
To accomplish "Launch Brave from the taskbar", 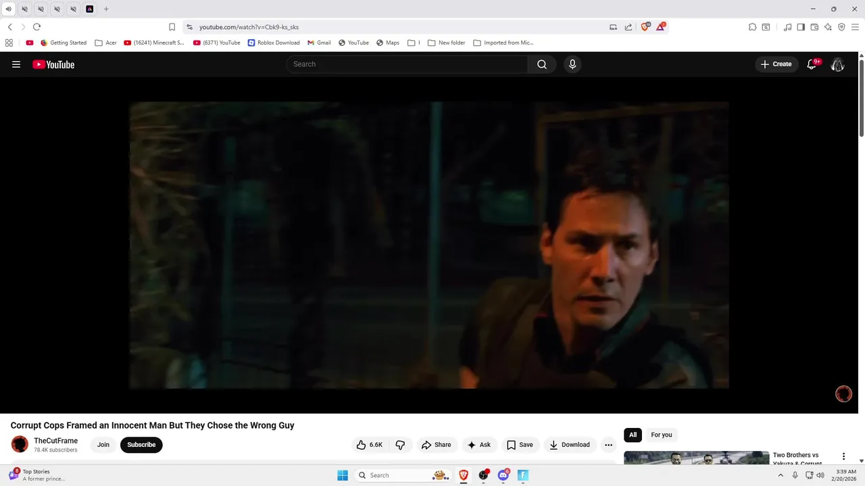I will pos(464,475).
